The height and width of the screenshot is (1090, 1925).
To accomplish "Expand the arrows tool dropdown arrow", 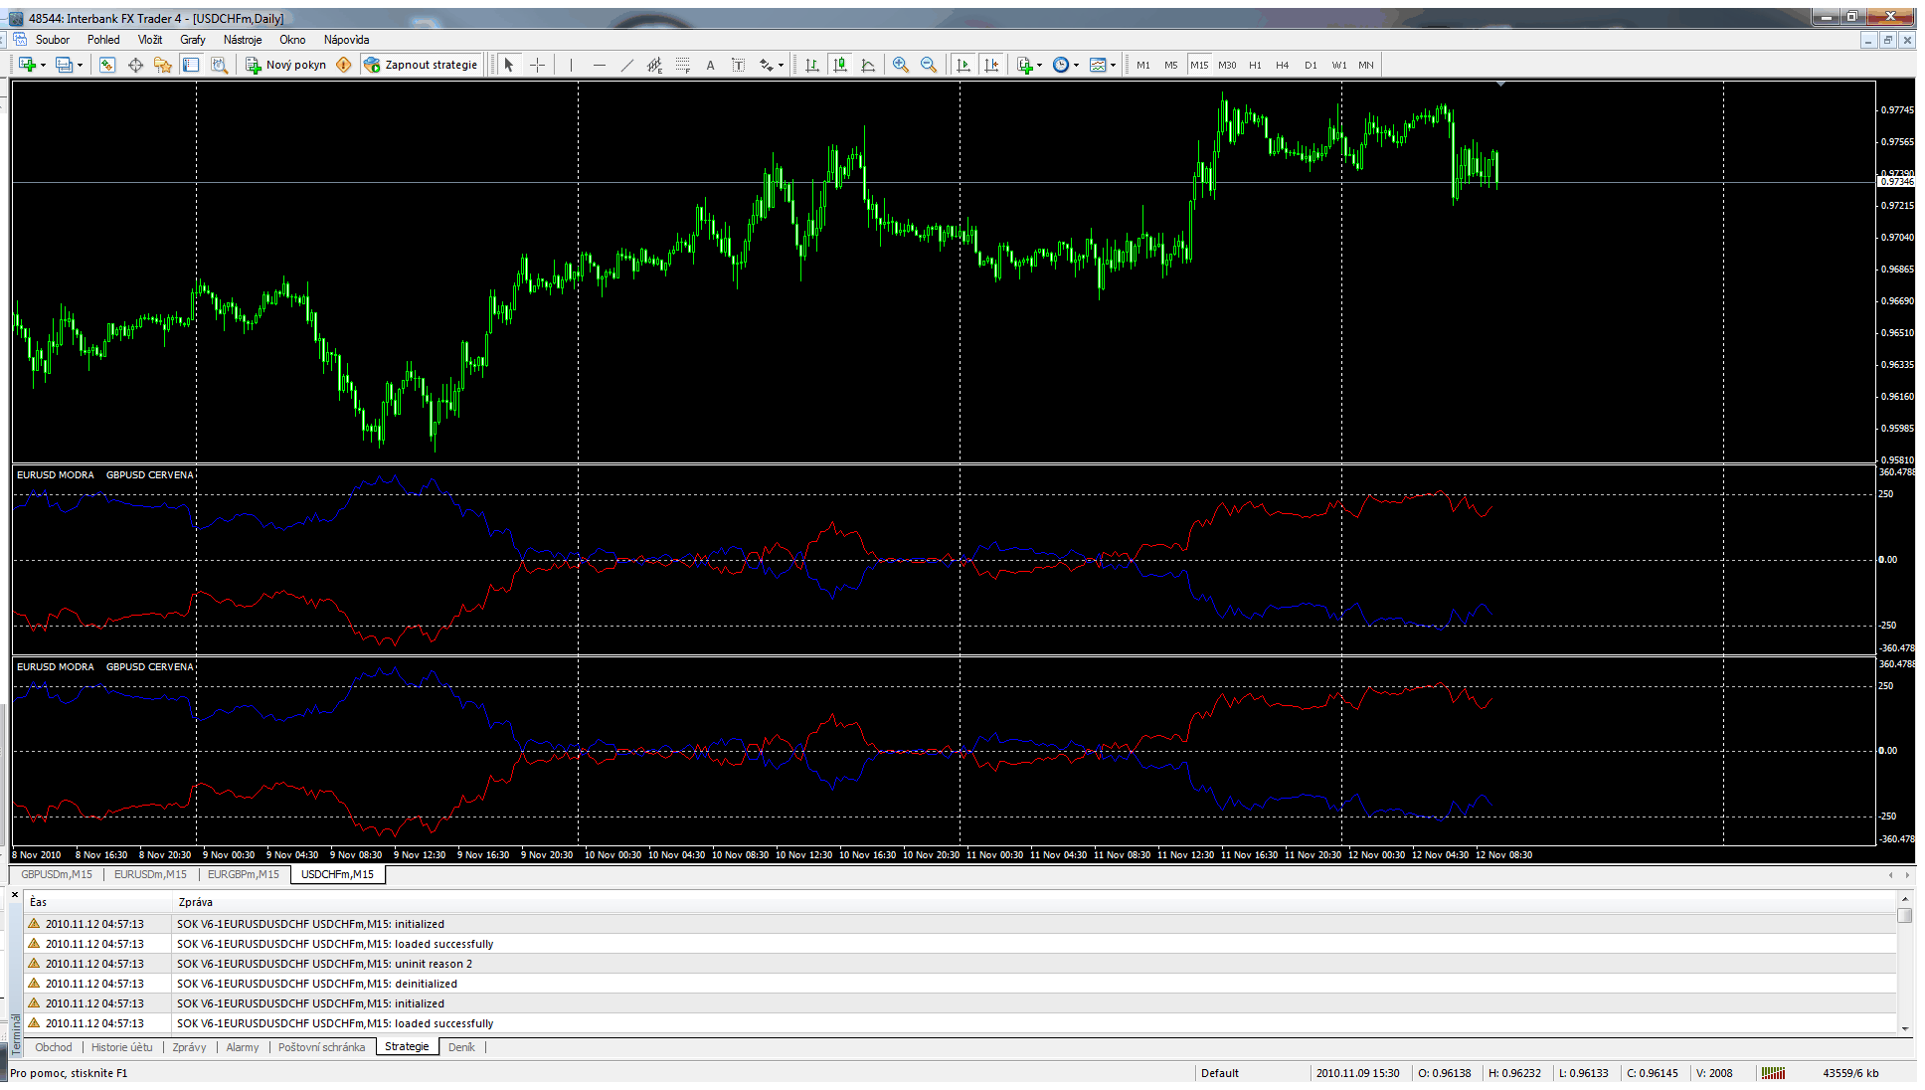I will tap(781, 66).
